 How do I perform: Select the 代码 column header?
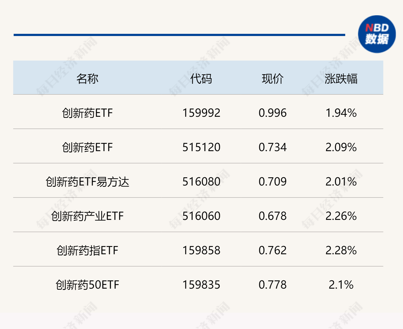point(201,79)
